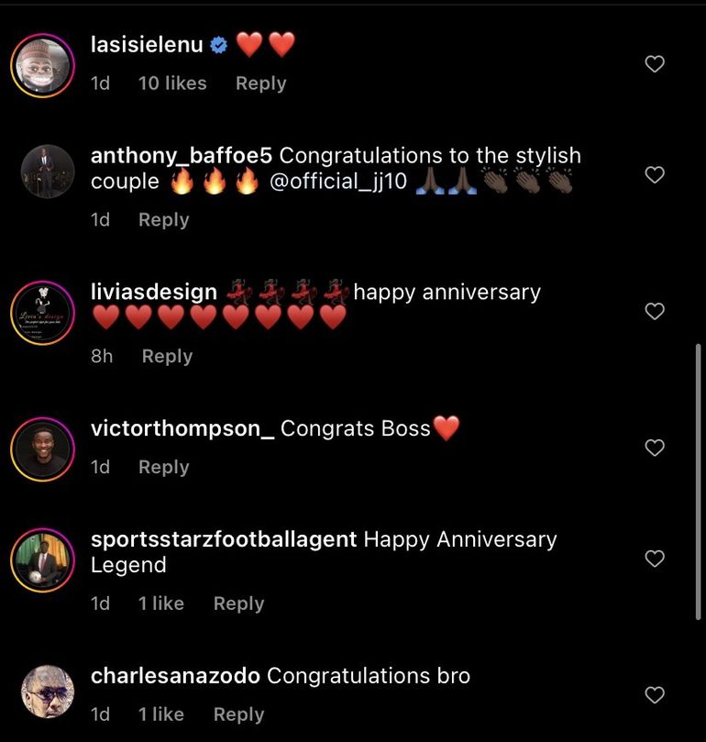Open the @official_jj10 mention
This screenshot has height=742, width=706.
coord(337,182)
